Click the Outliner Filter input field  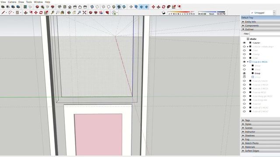(x=265, y=34)
